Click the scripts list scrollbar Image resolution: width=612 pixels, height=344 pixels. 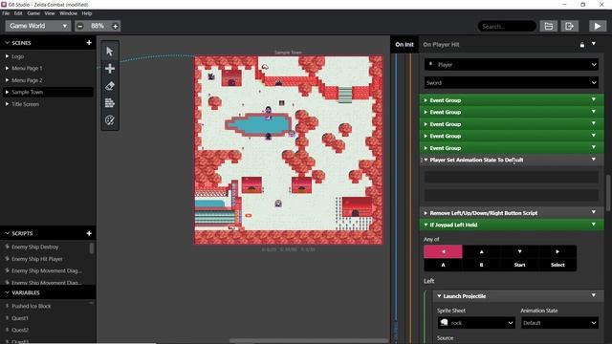tap(92, 248)
